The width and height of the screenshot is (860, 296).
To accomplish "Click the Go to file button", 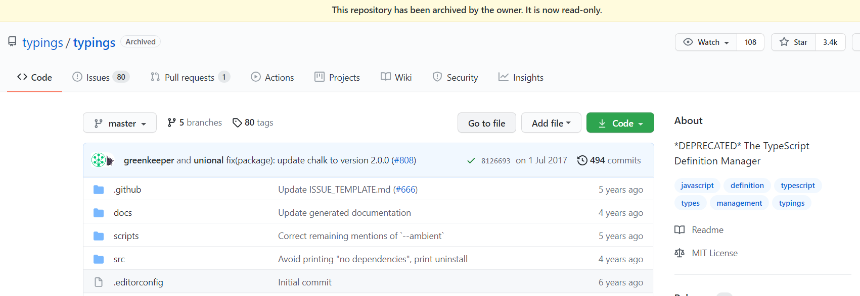I will pos(486,123).
